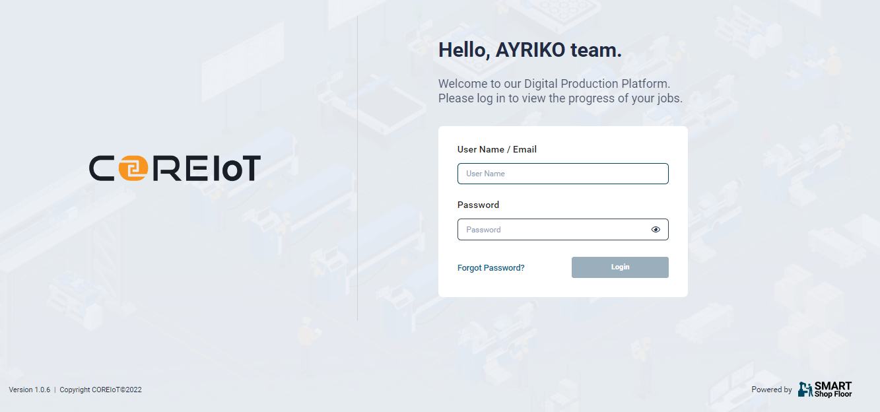
Task: Click the SMART Shop Floor robot icon
Action: coord(805,390)
